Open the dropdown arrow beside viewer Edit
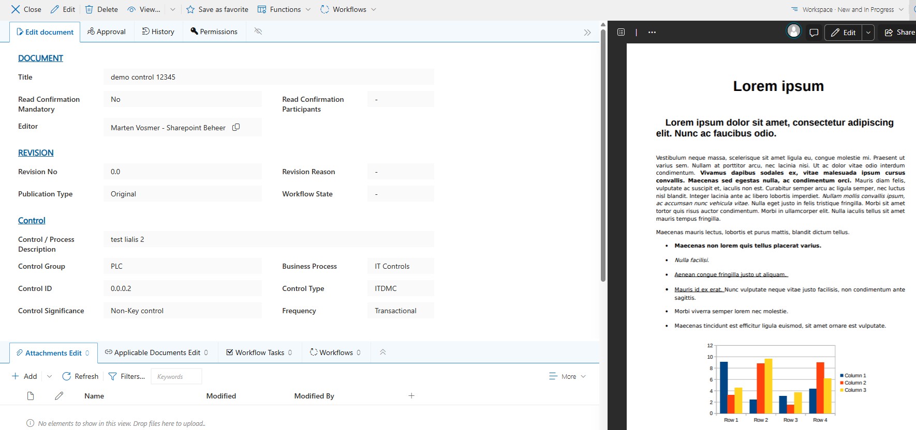Image resolution: width=916 pixels, height=430 pixels. click(868, 33)
